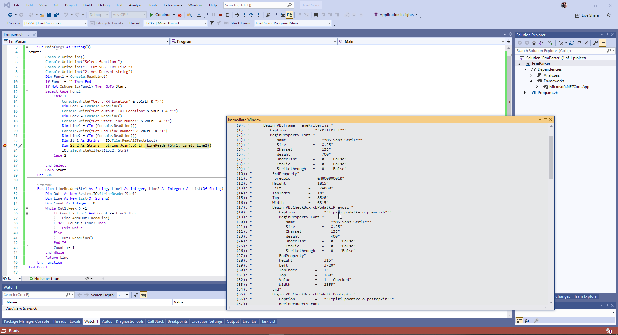The width and height of the screenshot is (618, 335).
Task: Collapse all items in Solution Explorer
Action: coord(579,43)
